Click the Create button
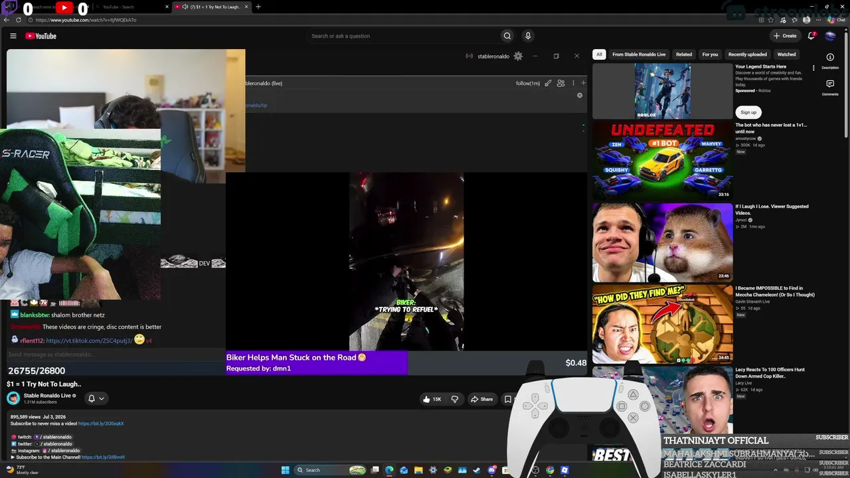 (785, 36)
